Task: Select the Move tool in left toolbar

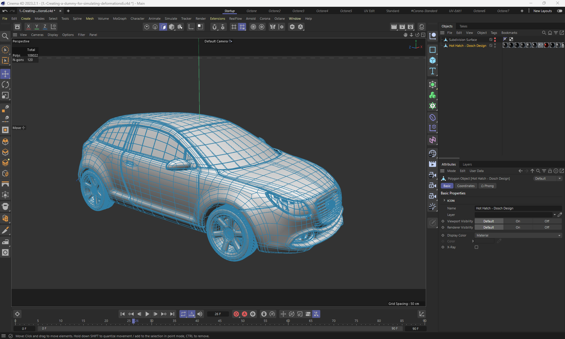Action: tap(5, 74)
